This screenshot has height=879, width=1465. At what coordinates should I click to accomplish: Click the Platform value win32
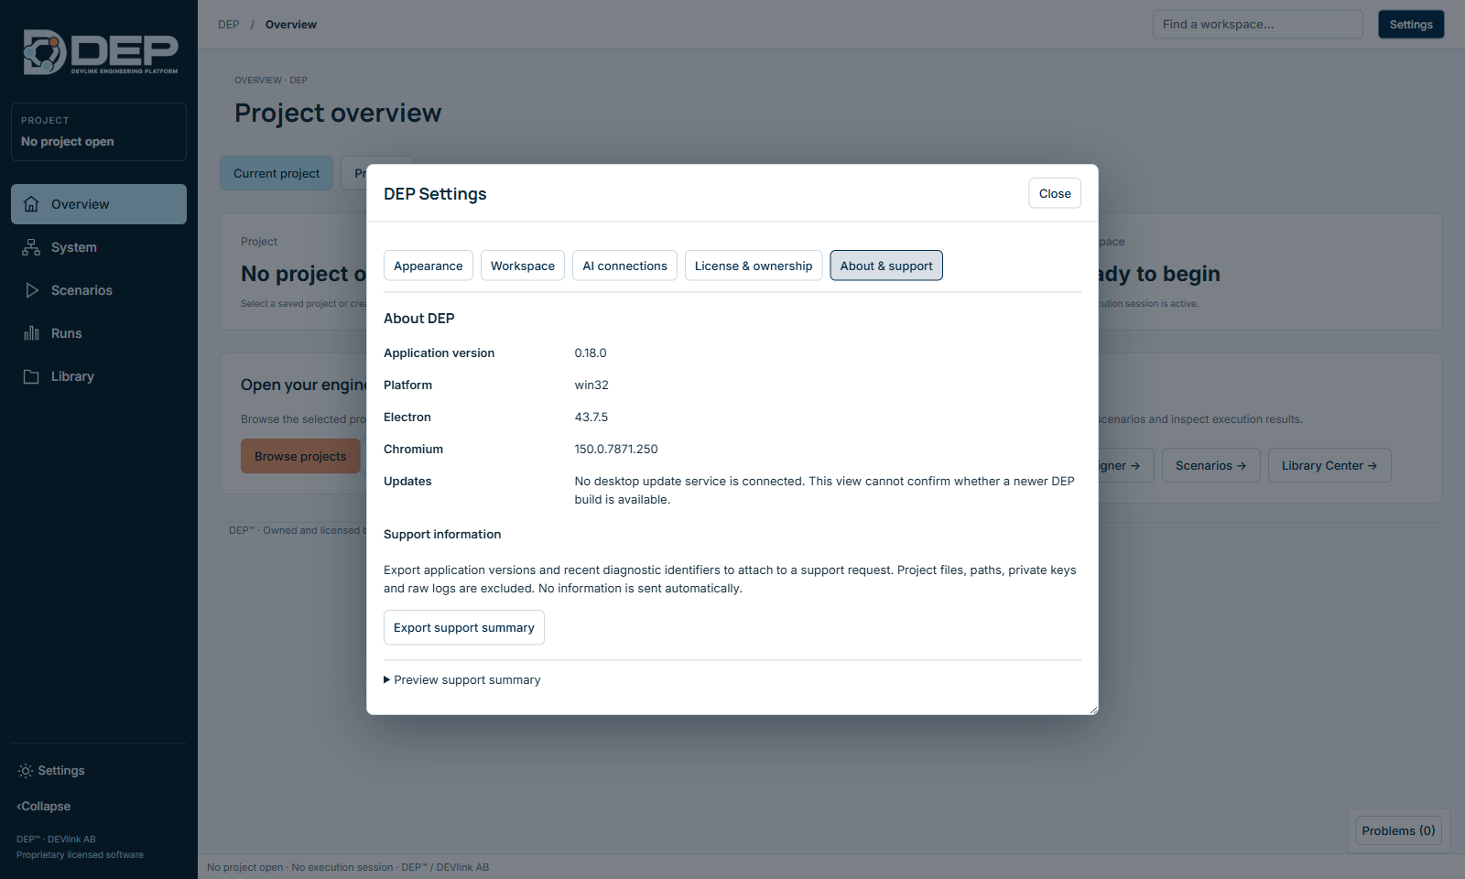(x=591, y=385)
